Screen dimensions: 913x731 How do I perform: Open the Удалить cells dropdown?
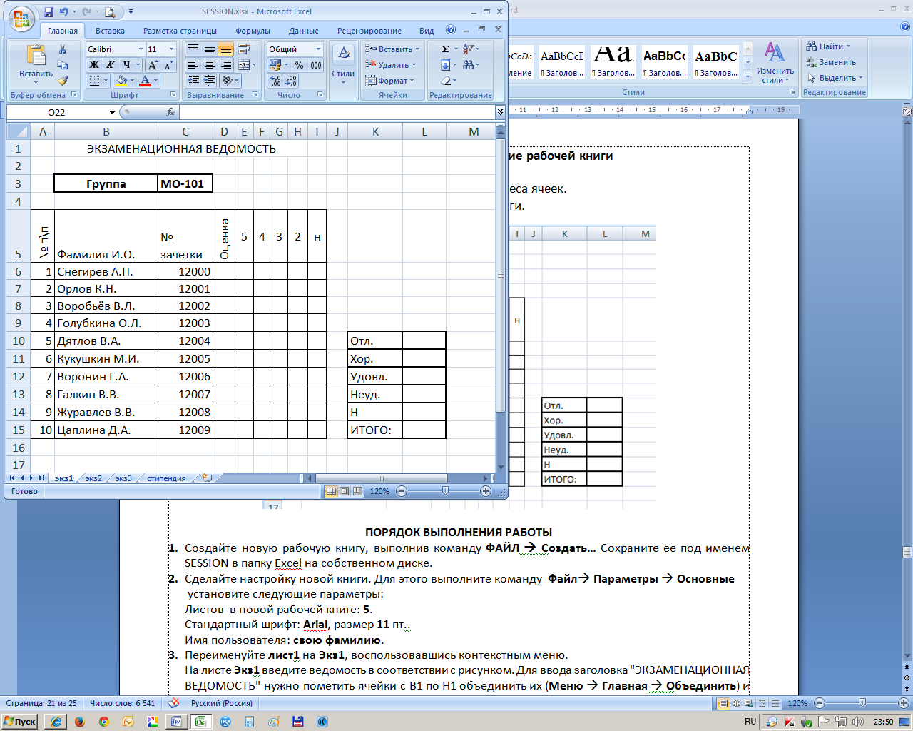pos(391,65)
